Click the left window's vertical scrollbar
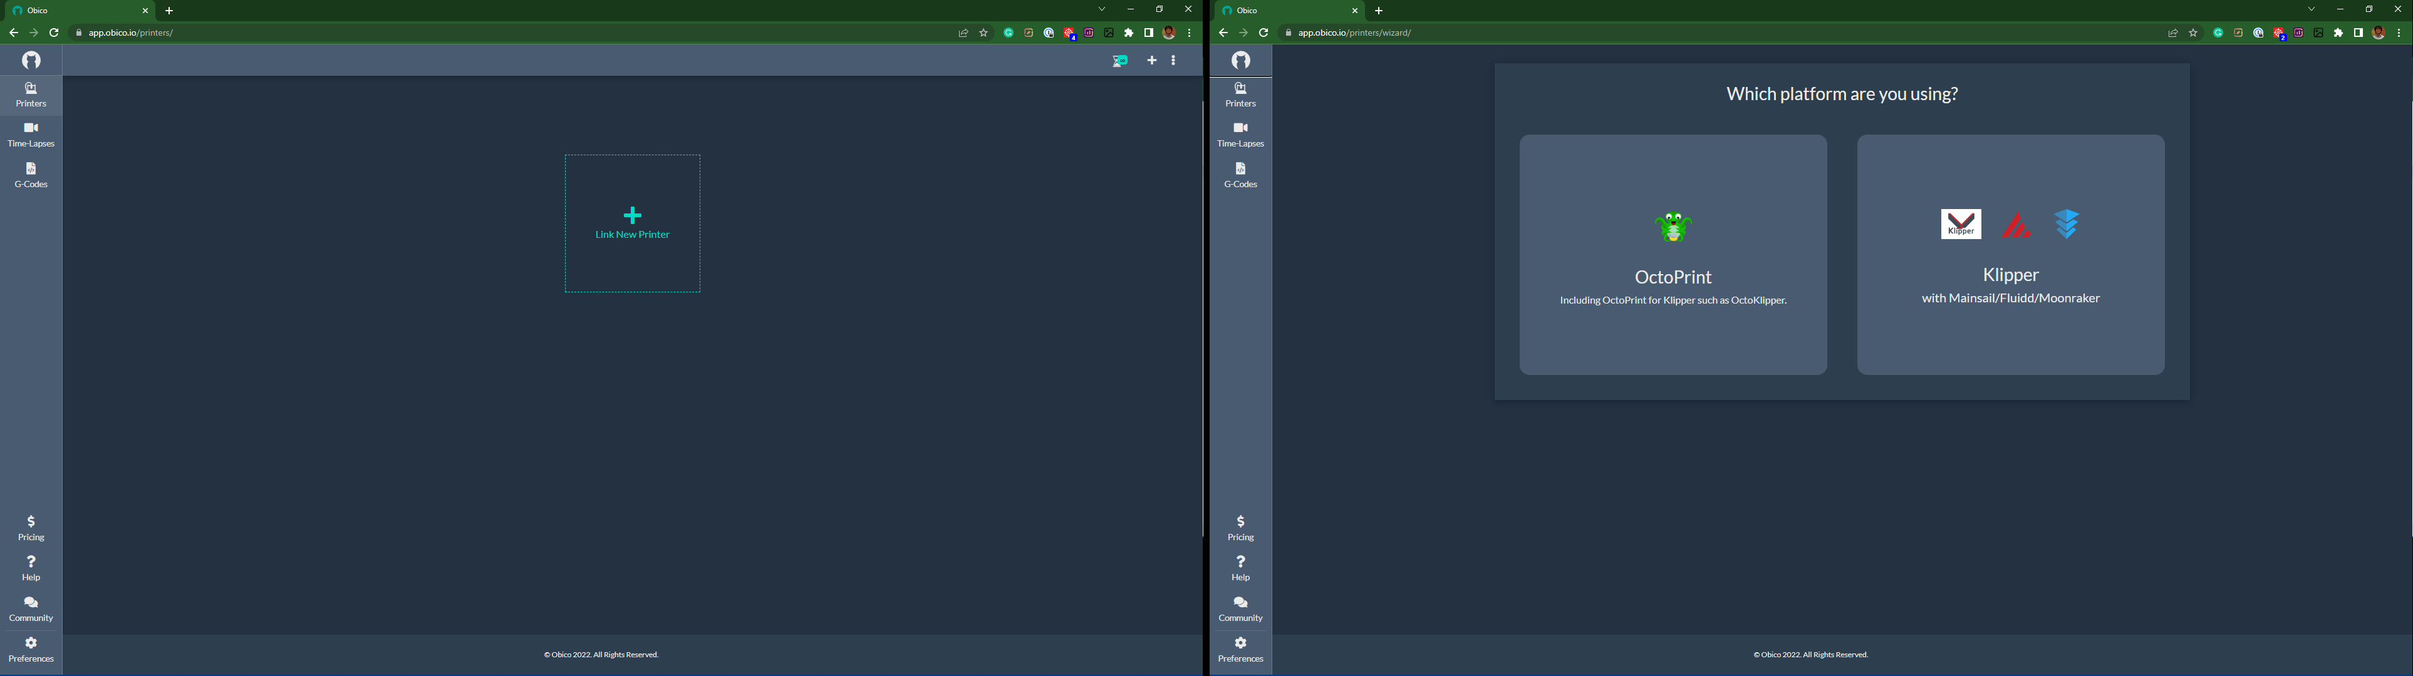This screenshot has height=676, width=2413. [1203, 319]
